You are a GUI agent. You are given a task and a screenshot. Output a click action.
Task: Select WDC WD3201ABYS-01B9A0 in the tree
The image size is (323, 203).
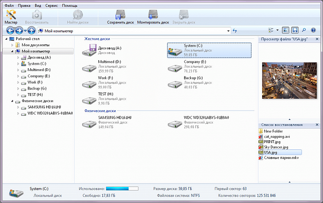click(x=50, y=113)
